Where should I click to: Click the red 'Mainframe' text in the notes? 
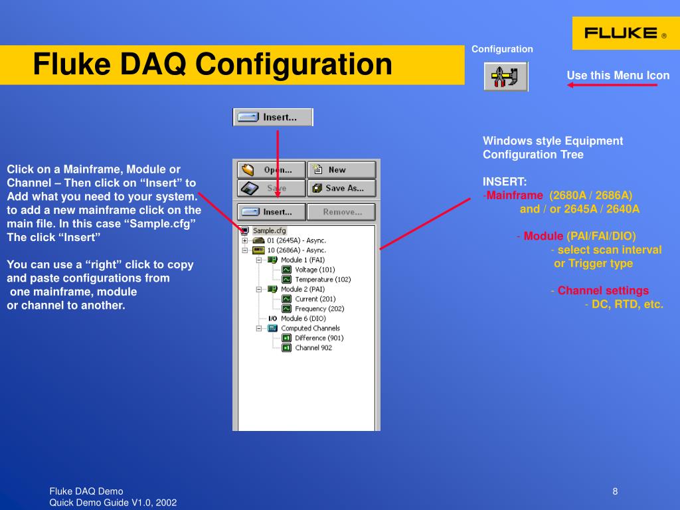pyautogui.click(x=515, y=196)
